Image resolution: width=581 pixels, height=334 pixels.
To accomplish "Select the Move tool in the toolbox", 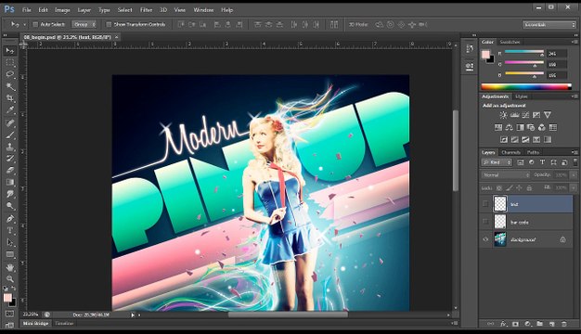I will [10, 50].
